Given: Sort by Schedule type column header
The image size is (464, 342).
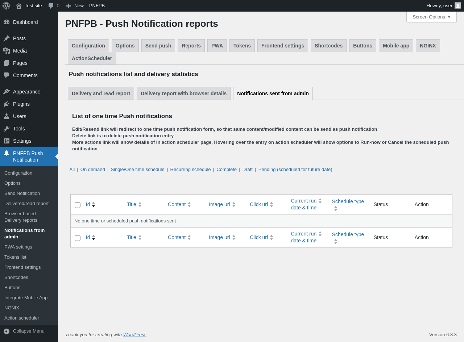Looking at the screenshot, I should tap(348, 201).
